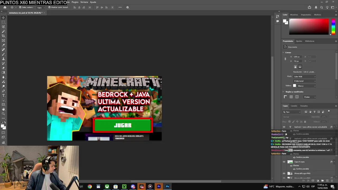
Task: Open the three-dots more align options
Action: [120, 7]
